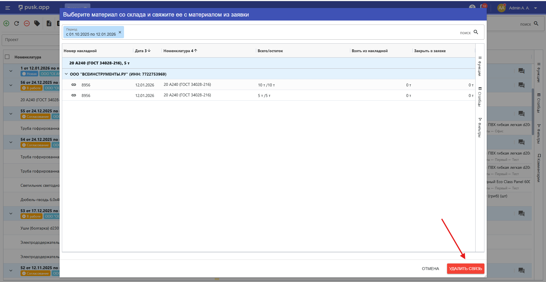Viewport: 546px width, 282px height.
Task: Open the Admin A. A. user dropdown
Action: (x=535, y=8)
